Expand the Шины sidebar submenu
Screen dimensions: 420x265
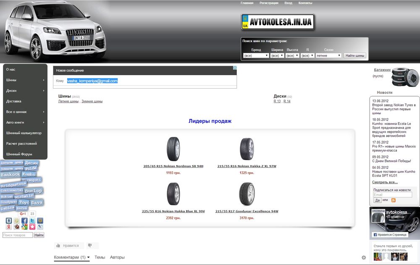tap(44, 80)
